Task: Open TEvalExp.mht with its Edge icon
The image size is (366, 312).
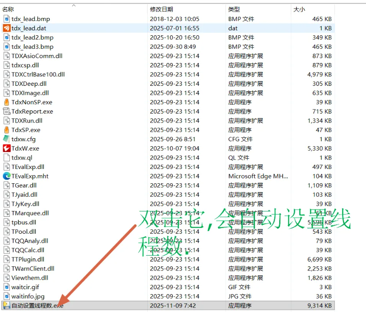Action: pos(7,176)
